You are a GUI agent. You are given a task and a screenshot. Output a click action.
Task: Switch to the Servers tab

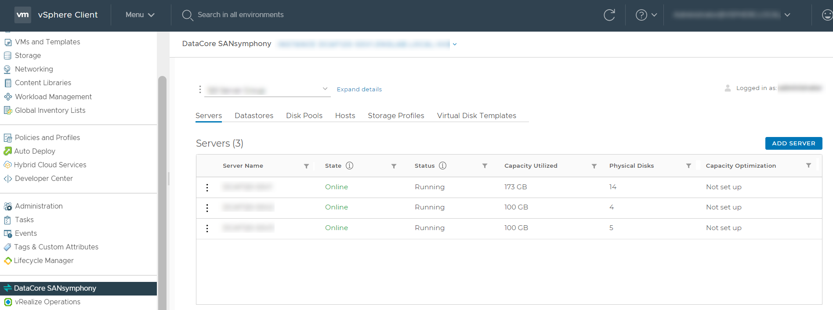tap(209, 116)
